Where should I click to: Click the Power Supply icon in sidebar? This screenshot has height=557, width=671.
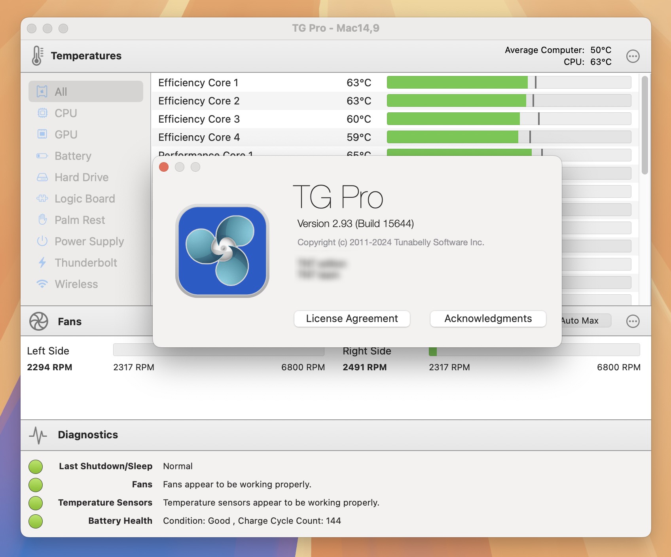pyautogui.click(x=42, y=241)
